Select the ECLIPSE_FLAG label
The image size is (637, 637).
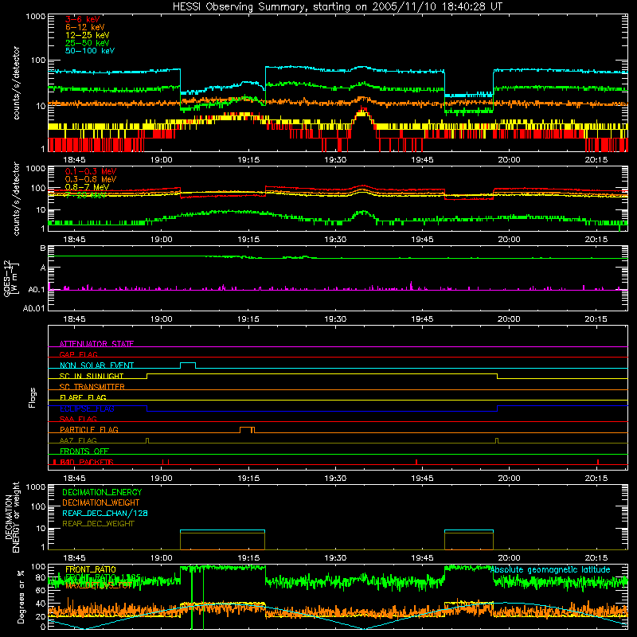87,408
